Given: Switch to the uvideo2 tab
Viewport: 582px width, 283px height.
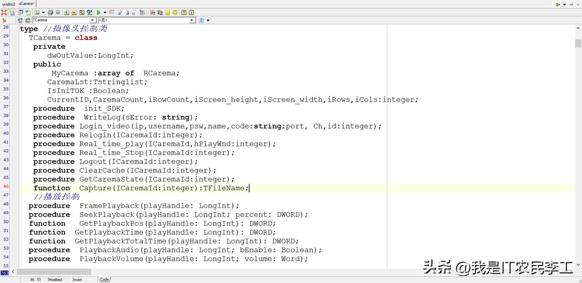Looking at the screenshot, I should 9,4.
